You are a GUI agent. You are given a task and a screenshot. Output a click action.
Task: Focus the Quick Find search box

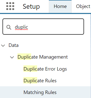(43, 26)
